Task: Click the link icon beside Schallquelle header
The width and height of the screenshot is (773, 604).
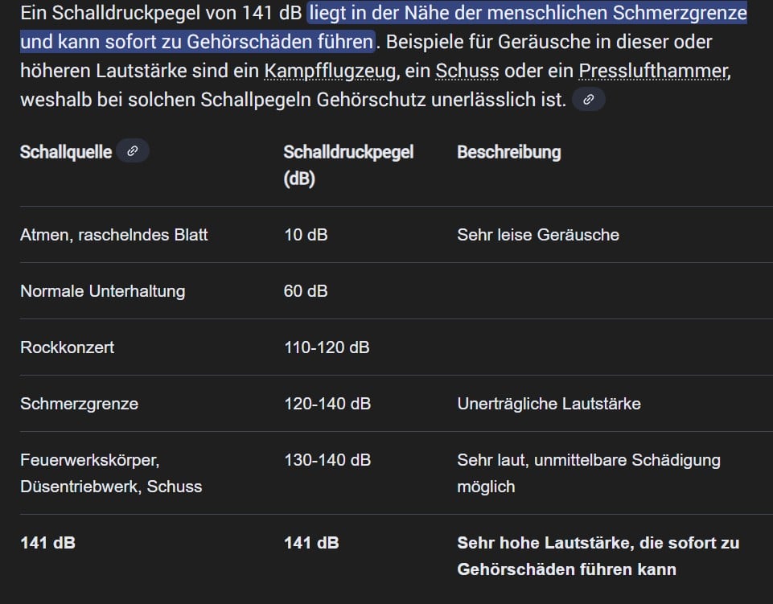Action: coord(133,151)
